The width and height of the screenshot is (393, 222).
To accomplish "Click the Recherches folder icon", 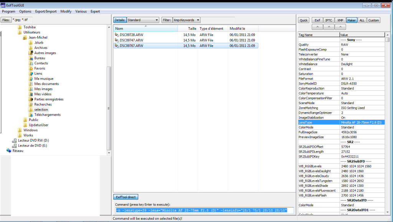I will [31, 104].
